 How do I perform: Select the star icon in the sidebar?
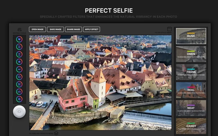coord(19,62)
